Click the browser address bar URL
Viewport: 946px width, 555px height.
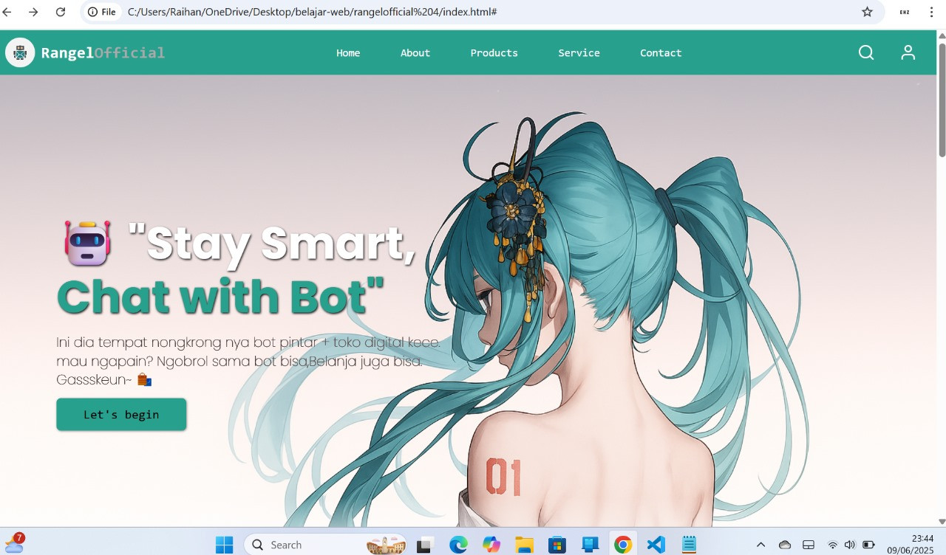[x=312, y=12]
